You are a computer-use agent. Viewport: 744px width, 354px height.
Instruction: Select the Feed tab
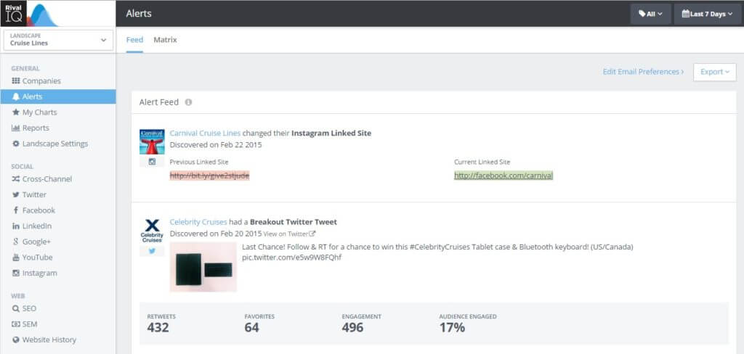[x=134, y=40]
